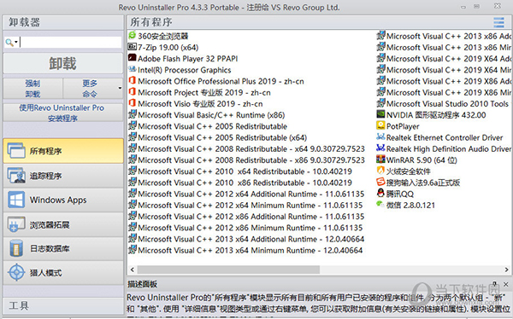Select Visual C++ 2012 x86 Additional Runtime

pyautogui.click(x=246, y=217)
